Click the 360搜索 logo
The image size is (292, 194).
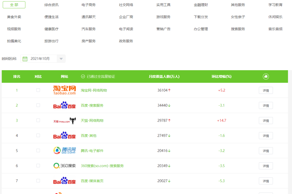tap(64, 166)
